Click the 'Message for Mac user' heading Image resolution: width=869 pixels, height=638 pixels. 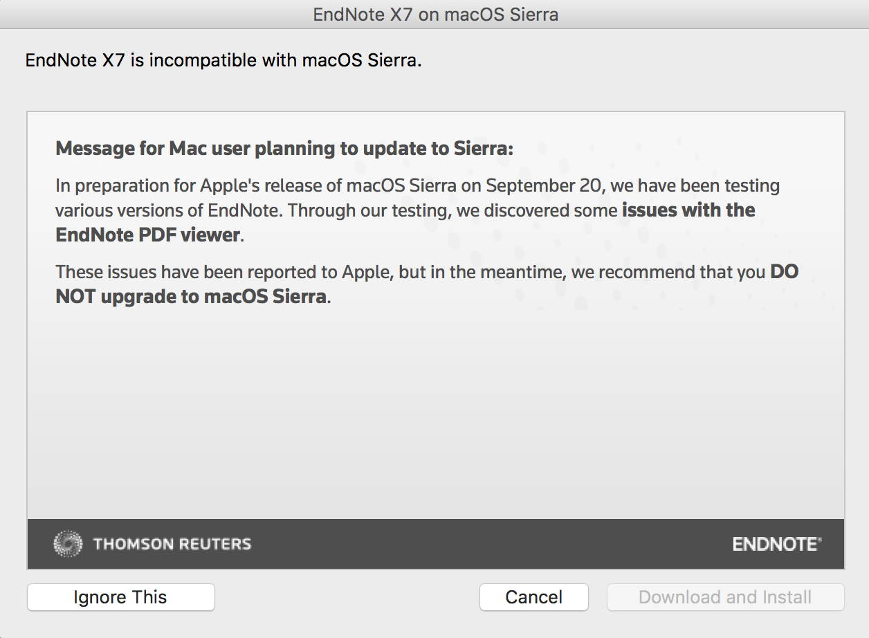pyautogui.click(x=284, y=148)
